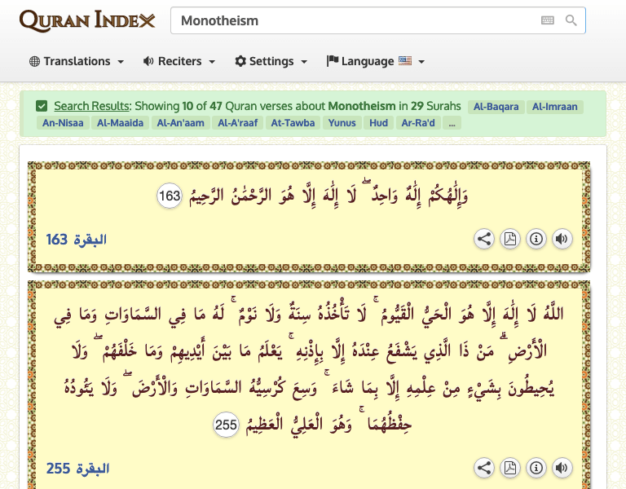View info for verse 255
The width and height of the screenshot is (626, 489).
click(x=536, y=468)
